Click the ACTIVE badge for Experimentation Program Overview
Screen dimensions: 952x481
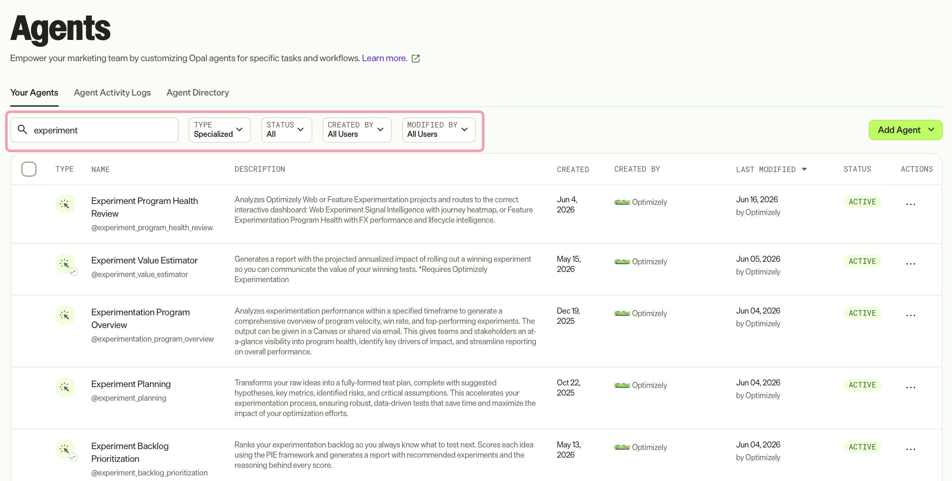pos(862,313)
